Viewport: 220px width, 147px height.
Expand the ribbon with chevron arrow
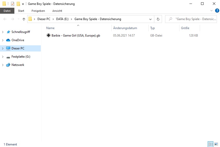pos(212,11)
